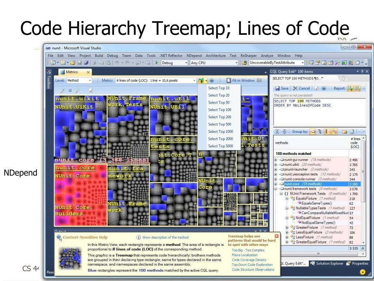Screen dimensions: 374x281
Task: Toggle Group by assembly button
Action: pyautogui.click(x=313, y=132)
